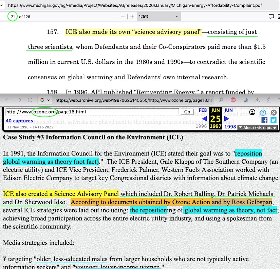Open the 40 captures link
Viewport: 280px width, 269px height.
(x=19, y=121)
